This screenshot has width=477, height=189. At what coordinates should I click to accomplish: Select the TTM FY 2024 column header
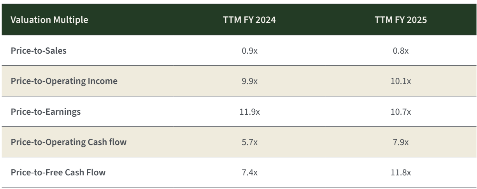(x=249, y=20)
